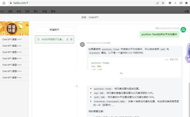Open the 视频 navigation item

(x=27, y=11)
